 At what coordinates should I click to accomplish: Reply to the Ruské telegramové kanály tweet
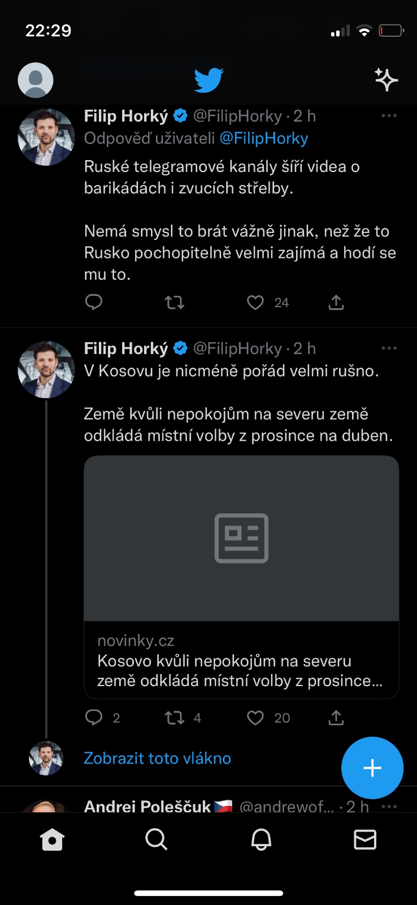[94, 303]
